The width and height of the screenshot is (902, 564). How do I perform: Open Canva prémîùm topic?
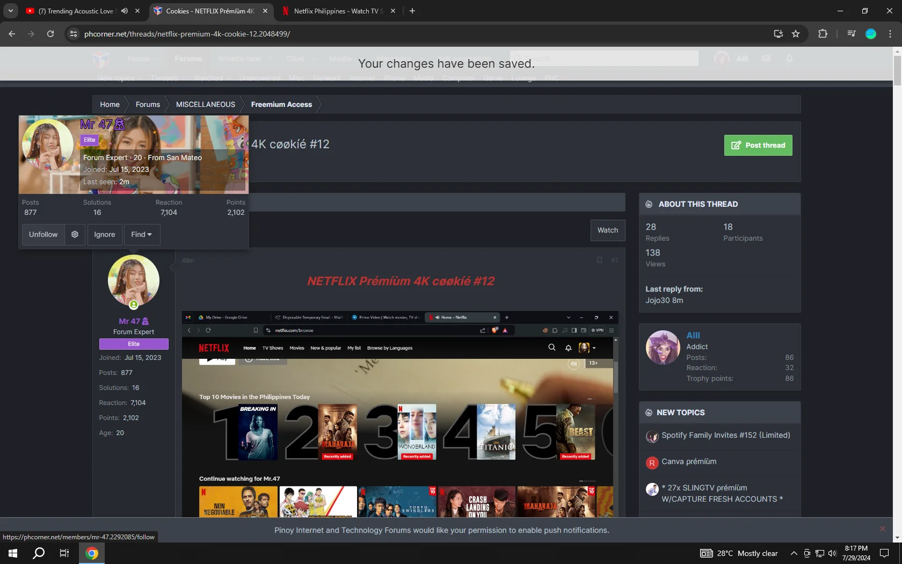689,461
